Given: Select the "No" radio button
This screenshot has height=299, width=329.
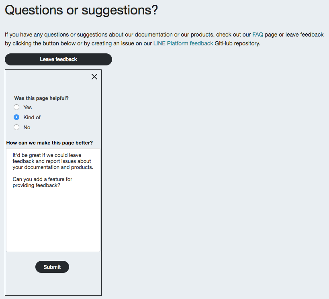Looking at the screenshot, I should coord(16,127).
